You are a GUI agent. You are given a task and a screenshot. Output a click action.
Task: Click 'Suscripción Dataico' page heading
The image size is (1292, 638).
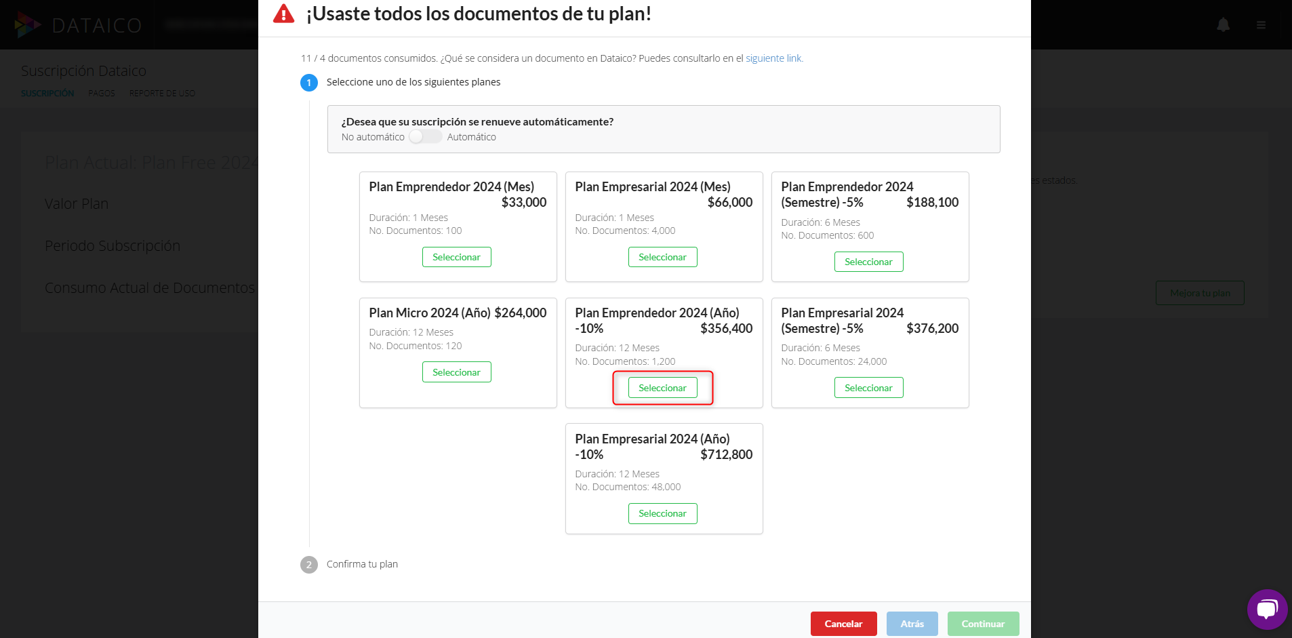(x=83, y=71)
